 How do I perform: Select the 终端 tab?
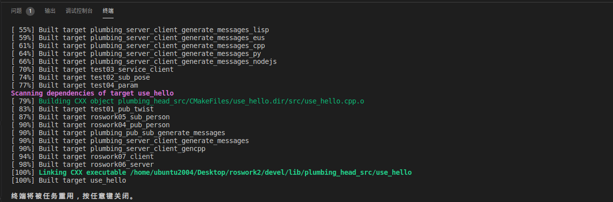click(x=108, y=10)
